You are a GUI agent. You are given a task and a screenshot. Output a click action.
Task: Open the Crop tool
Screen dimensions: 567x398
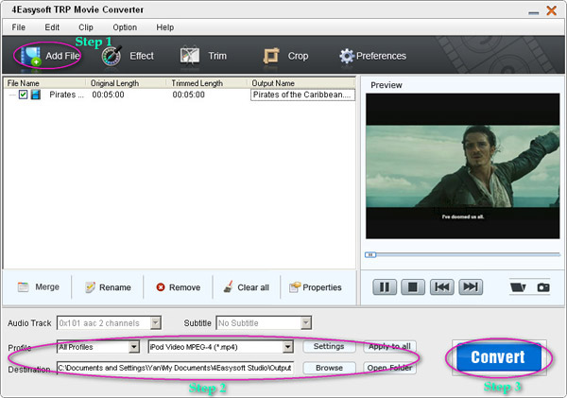click(x=285, y=56)
